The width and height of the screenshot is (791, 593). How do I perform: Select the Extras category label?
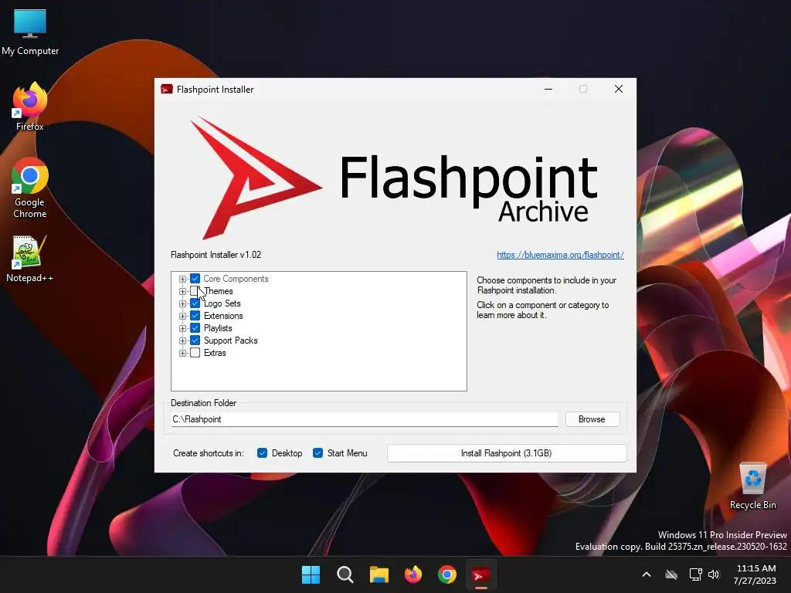click(215, 353)
